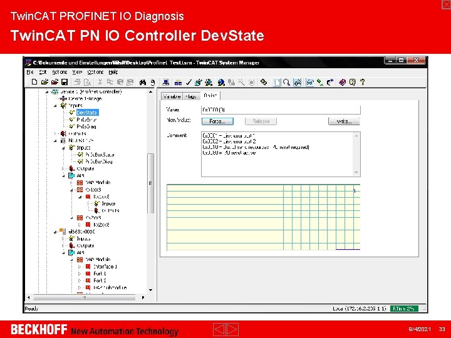Screen dimensions: 451x338
Task: Click the tree panel scroll up arrow
Action: tap(150, 92)
